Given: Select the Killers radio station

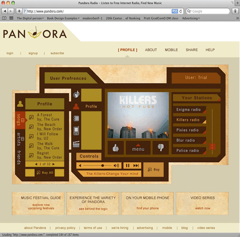Looking at the screenshot, I should 189,120.
